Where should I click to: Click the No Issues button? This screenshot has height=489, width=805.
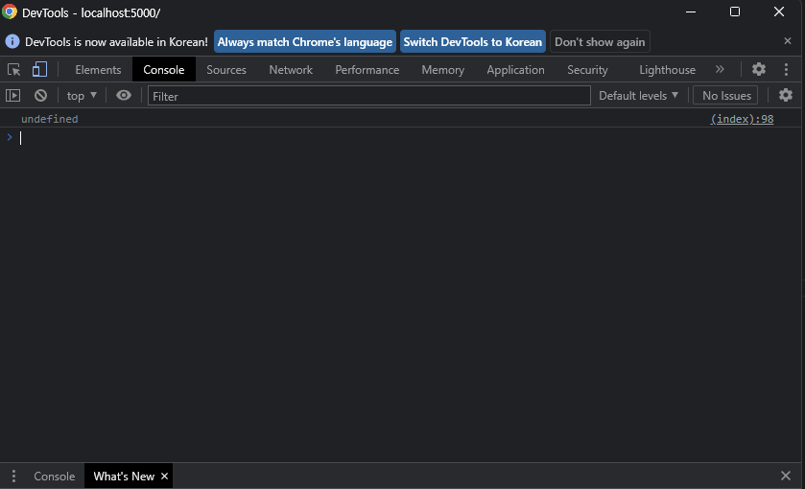725,96
